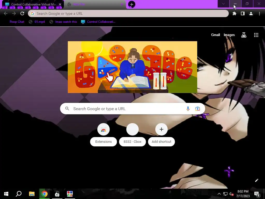Start voice search with microphone icon

(x=188, y=109)
